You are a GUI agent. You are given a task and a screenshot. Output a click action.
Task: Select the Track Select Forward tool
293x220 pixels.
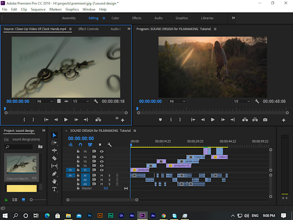coord(54,143)
